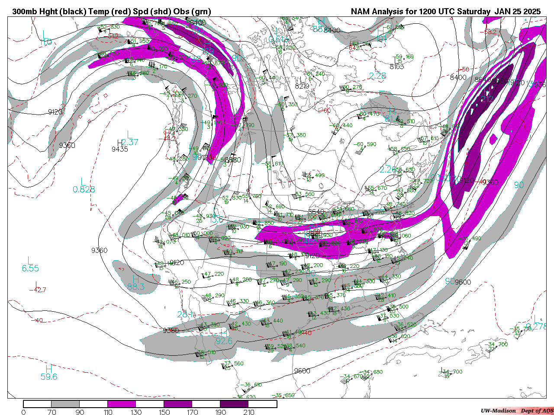Click the cyan 28.1 wind speed label

185,314
